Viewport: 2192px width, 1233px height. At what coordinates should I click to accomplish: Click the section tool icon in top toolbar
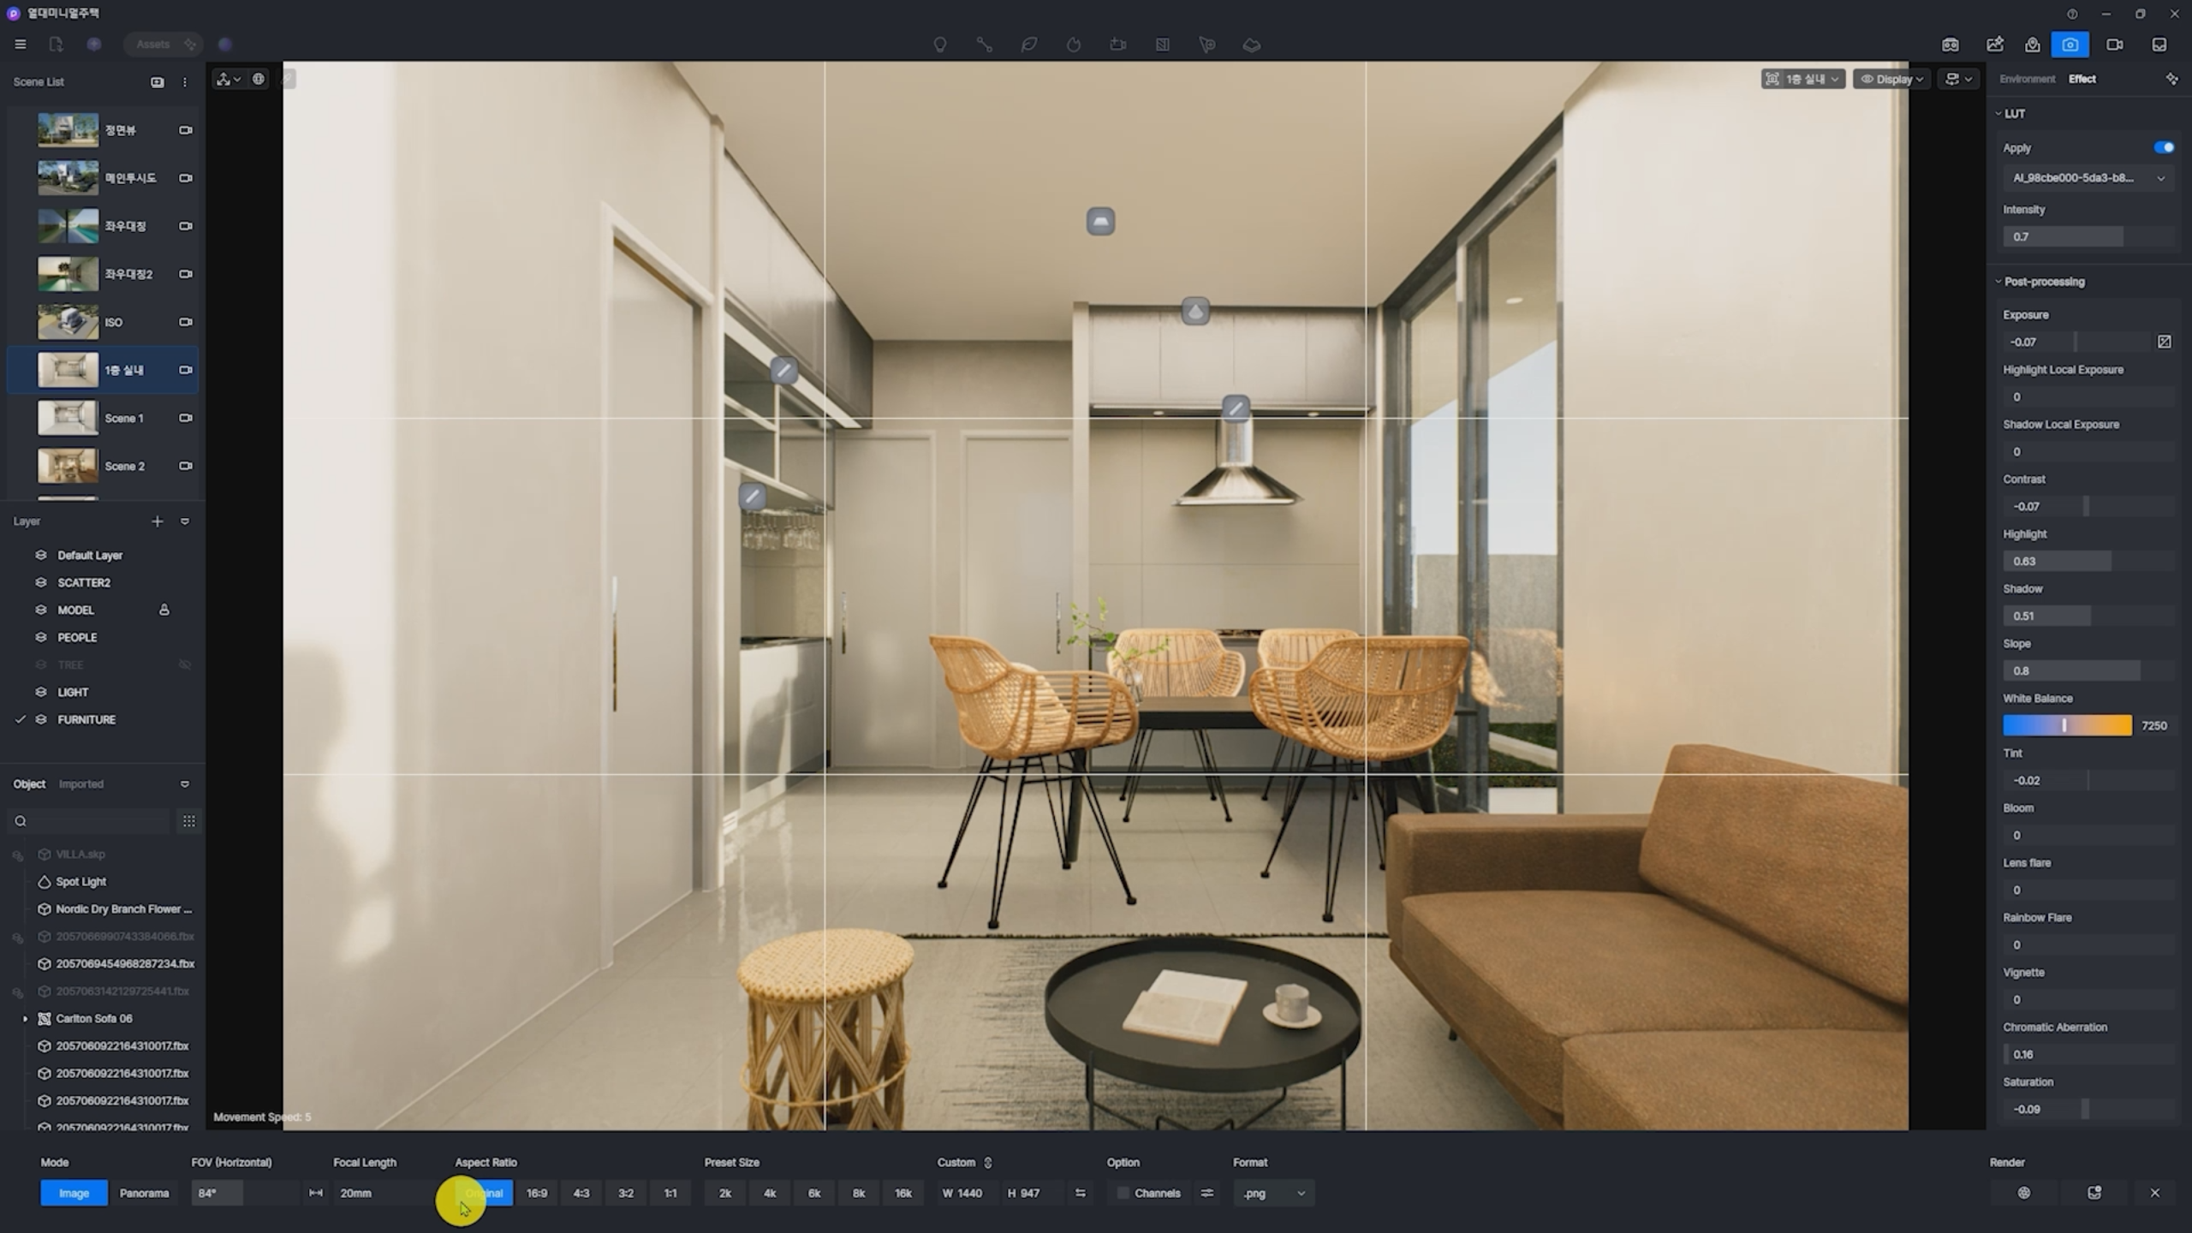click(1163, 45)
